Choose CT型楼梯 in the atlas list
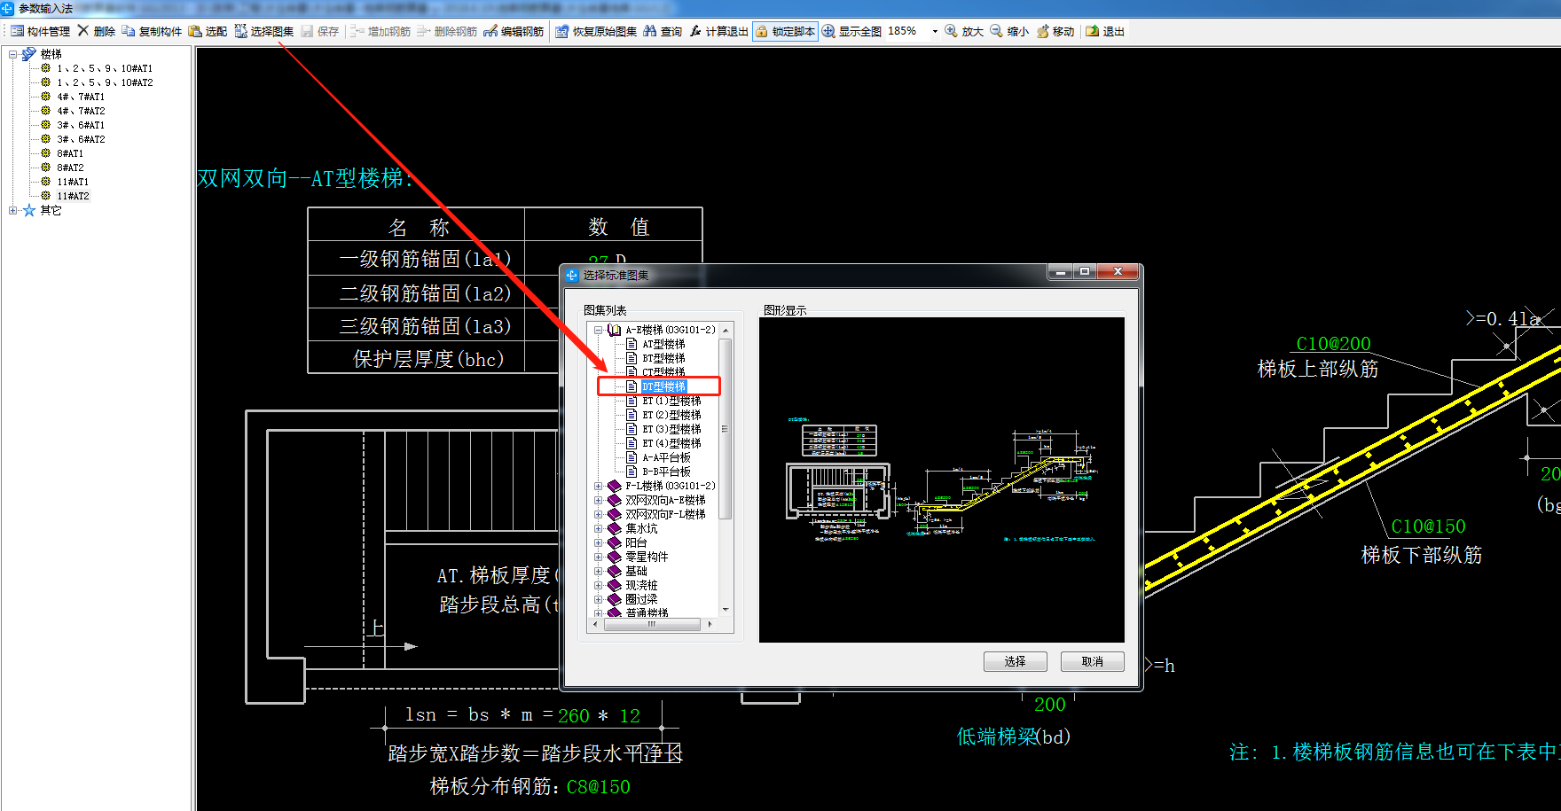1561x811 pixels. (663, 372)
